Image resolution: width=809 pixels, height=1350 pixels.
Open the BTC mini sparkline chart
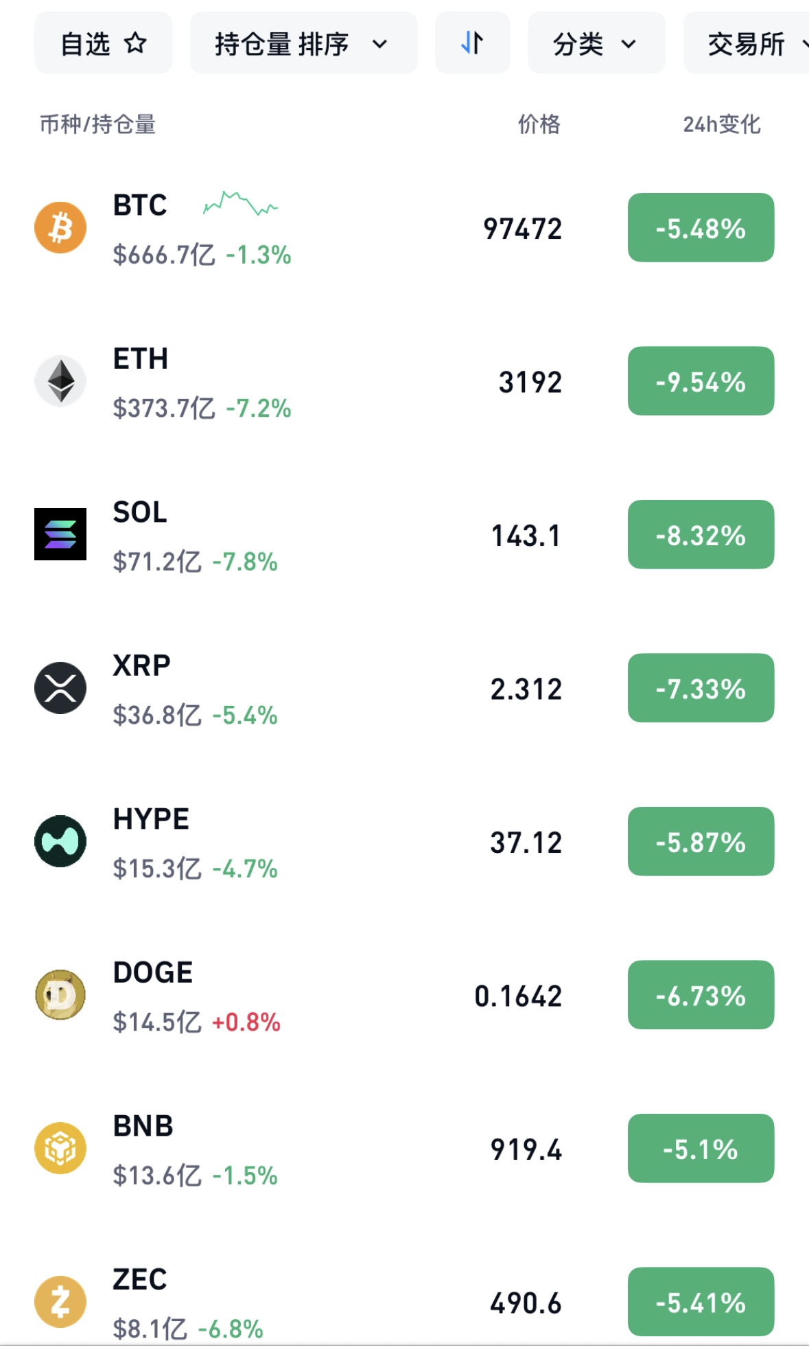click(x=240, y=204)
